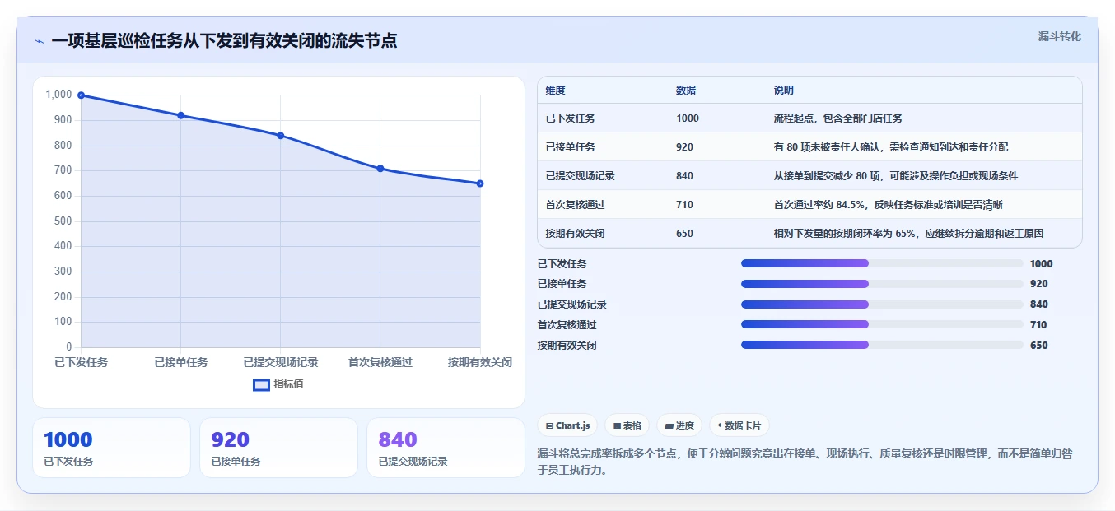This screenshot has width=1115, height=511.
Task: Select the 已接单任务 table row cell
Action: click(x=570, y=147)
